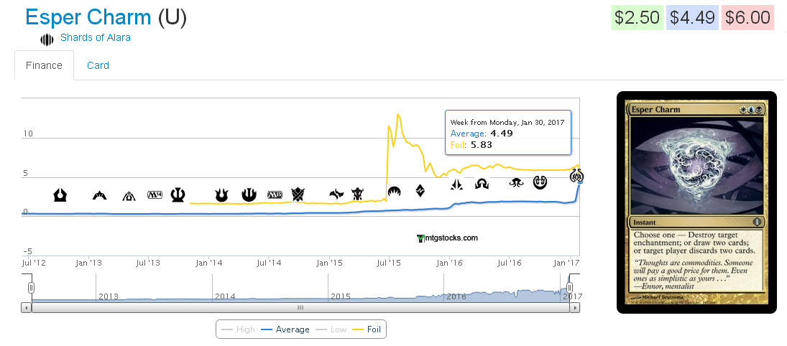The width and height of the screenshot is (787, 346).
Task: Click the Aether Revolt set marker
Action: (576, 176)
